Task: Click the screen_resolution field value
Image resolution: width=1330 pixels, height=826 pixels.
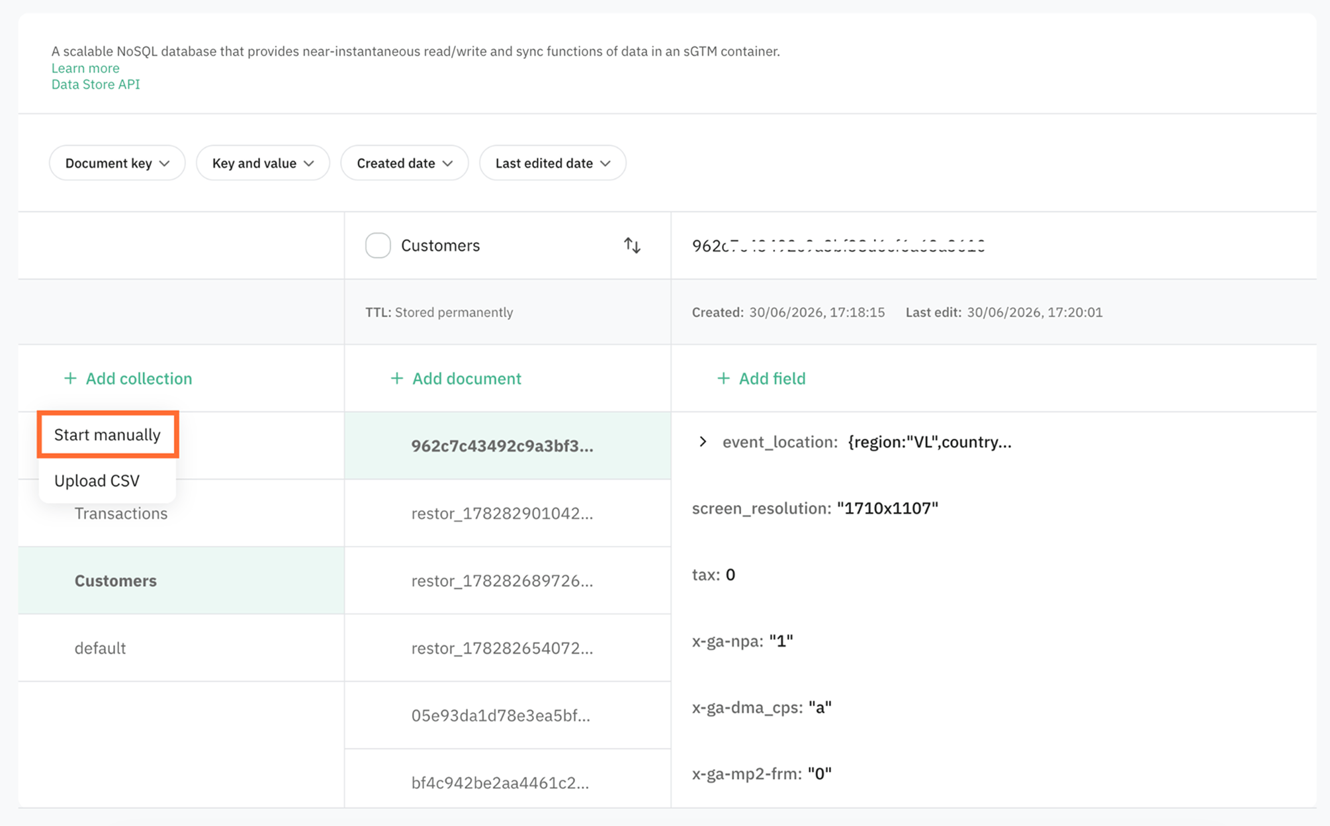Action: pos(887,508)
